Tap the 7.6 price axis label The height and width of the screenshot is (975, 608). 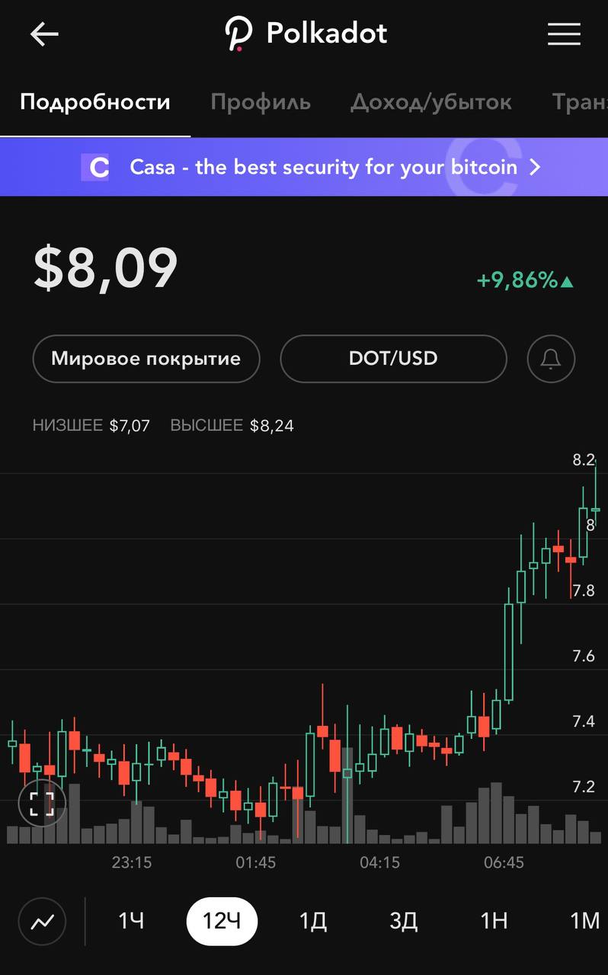(584, 656)
